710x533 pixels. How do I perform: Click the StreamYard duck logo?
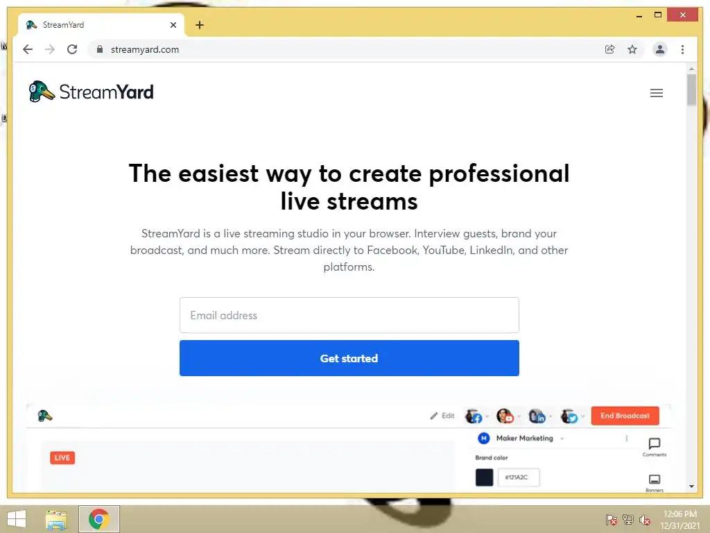point(91,92)
